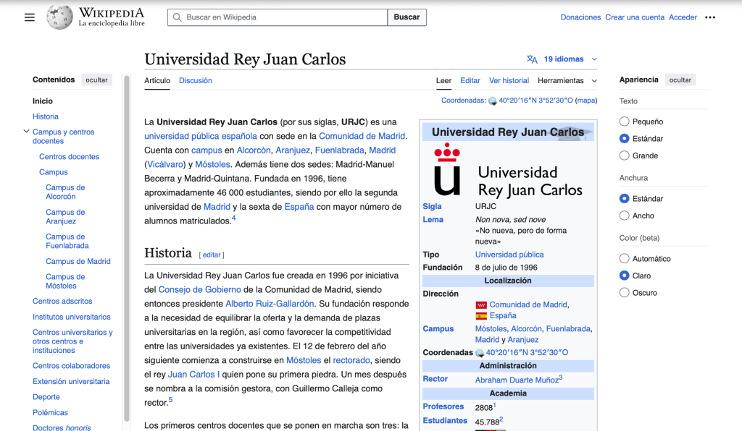Jump to Deporte section

coord(46,397)
